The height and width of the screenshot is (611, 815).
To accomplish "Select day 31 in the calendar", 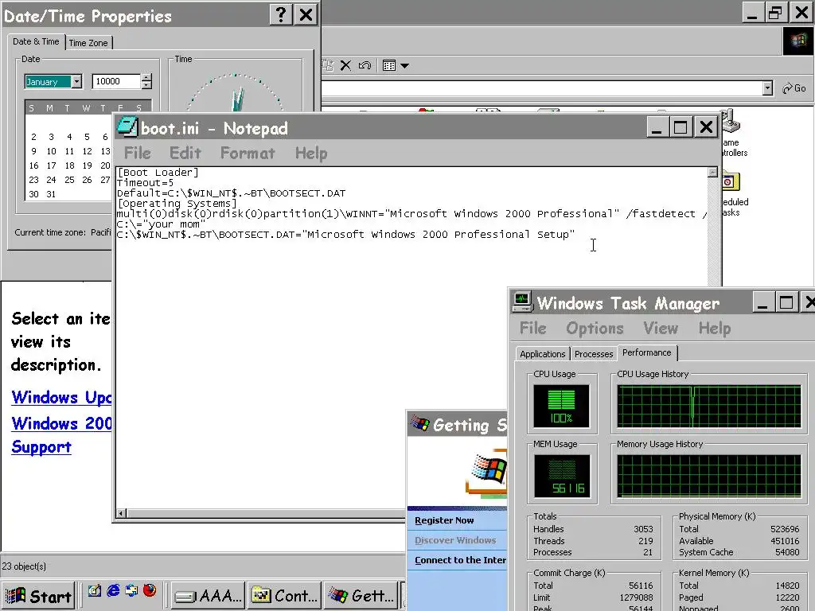I will click(x=51, y=194).
